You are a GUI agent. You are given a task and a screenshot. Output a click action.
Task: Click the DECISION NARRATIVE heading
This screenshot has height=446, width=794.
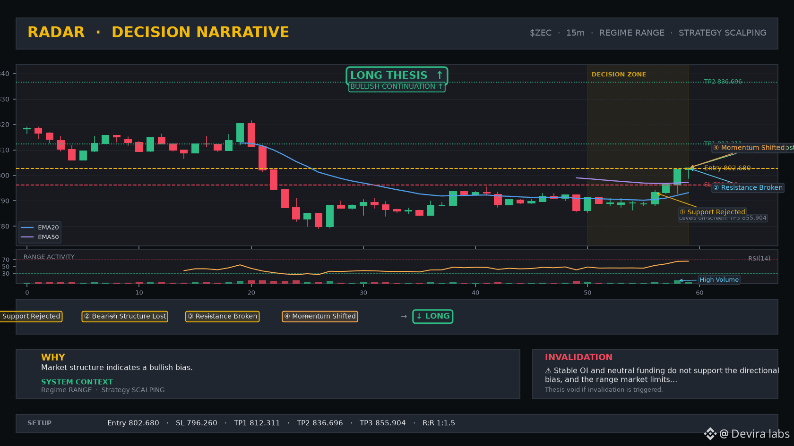[x=200, y=32]
